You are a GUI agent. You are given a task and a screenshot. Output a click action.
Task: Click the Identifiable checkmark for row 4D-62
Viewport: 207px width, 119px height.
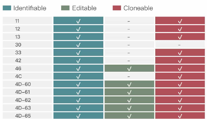(x=78, y=100)
